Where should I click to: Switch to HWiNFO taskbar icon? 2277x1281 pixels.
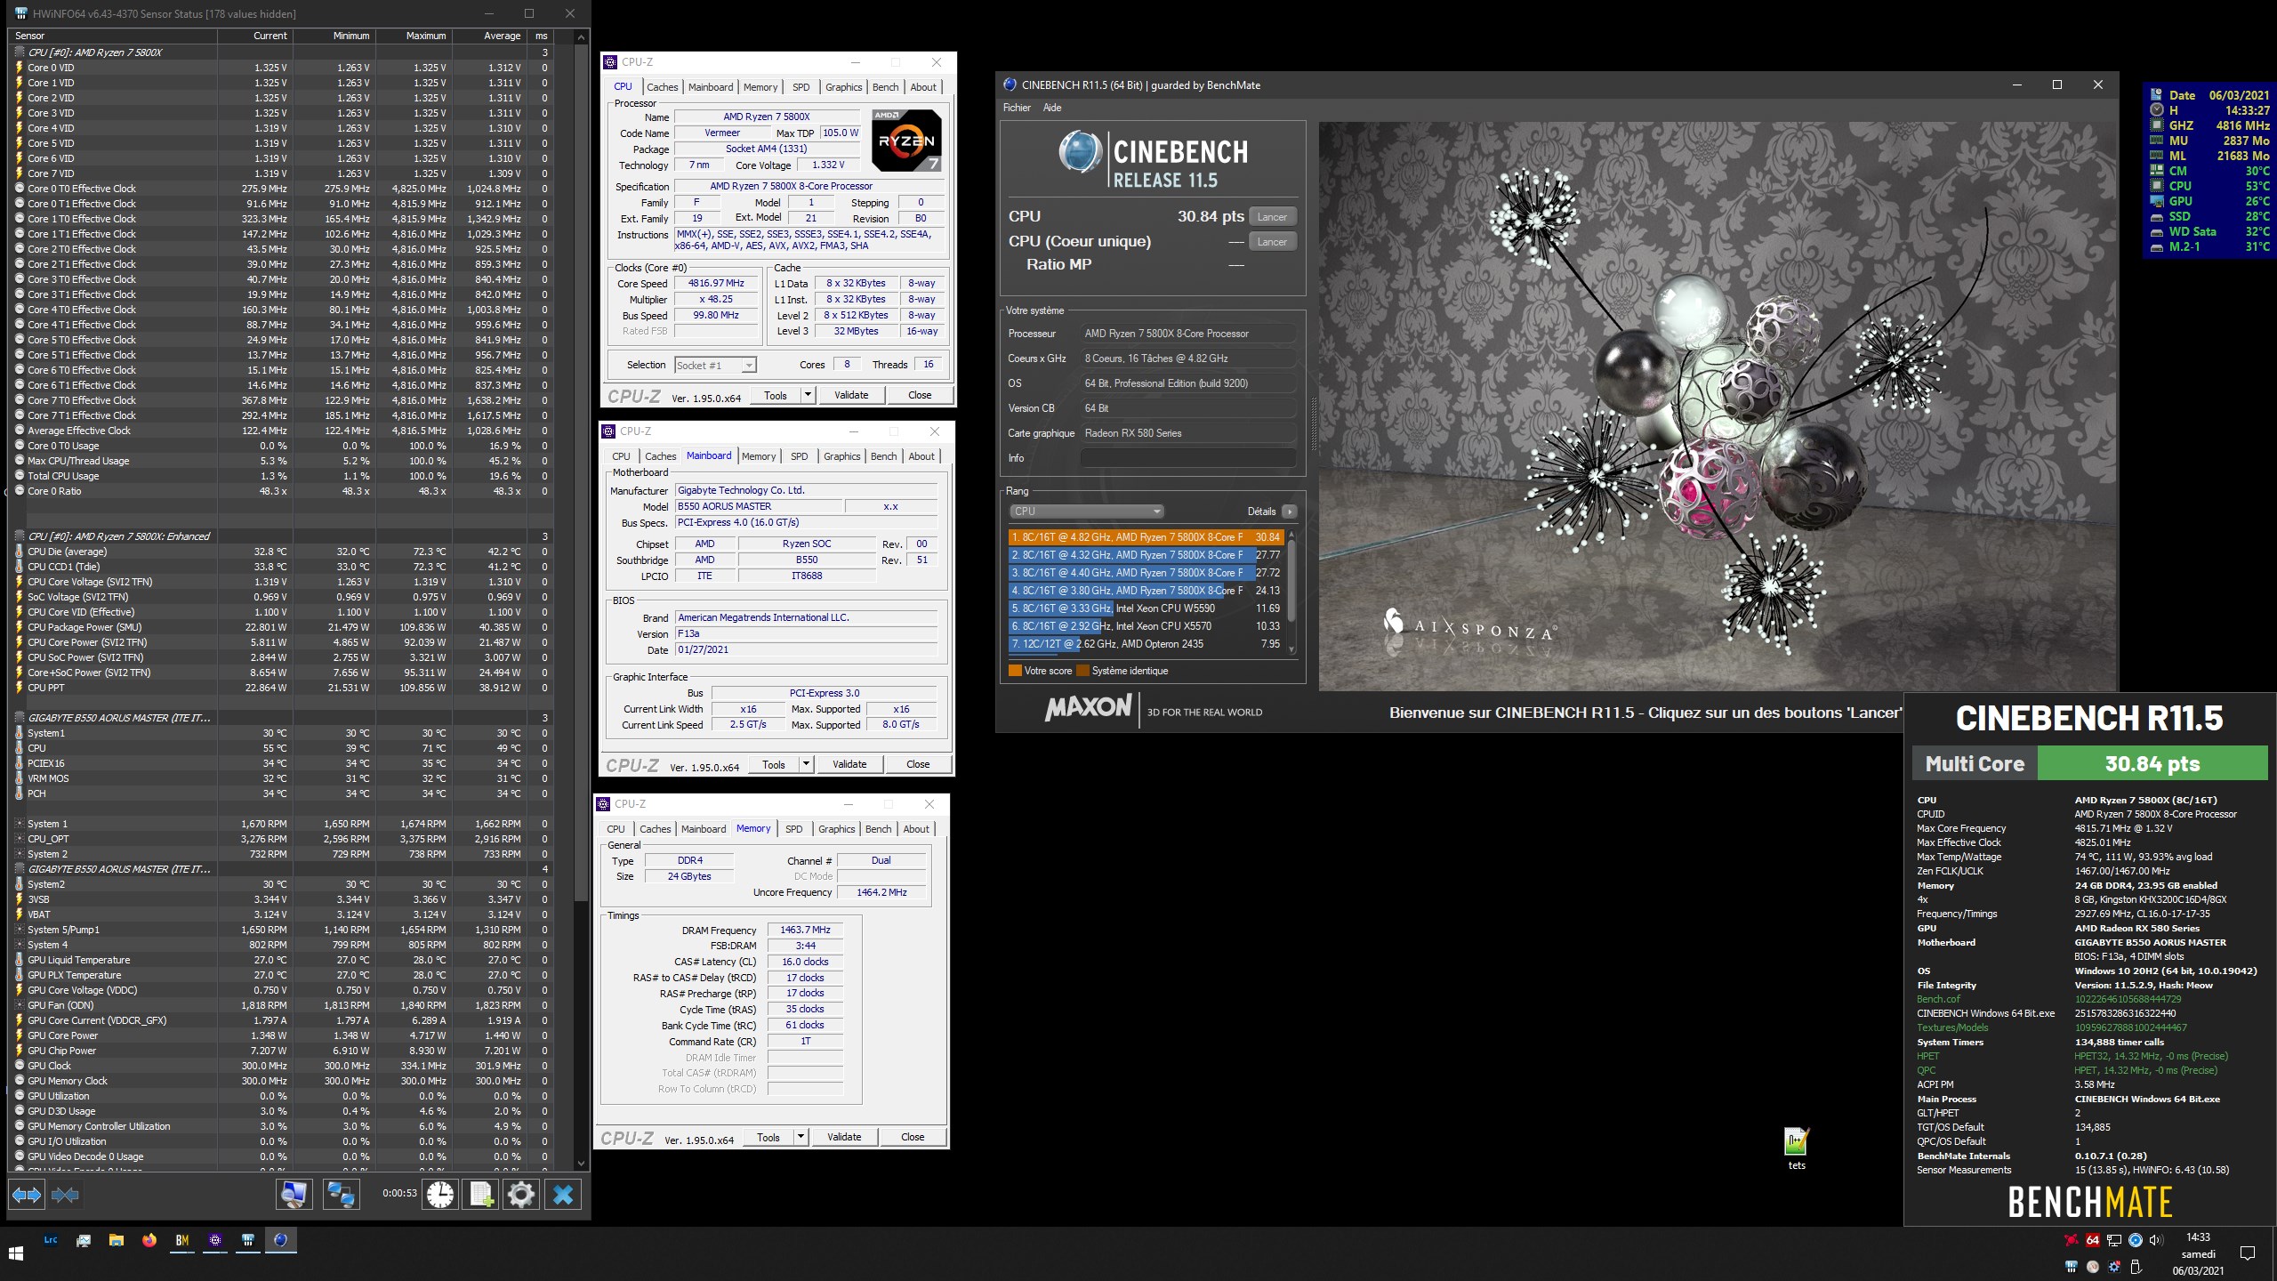(x=248, y=1240)
